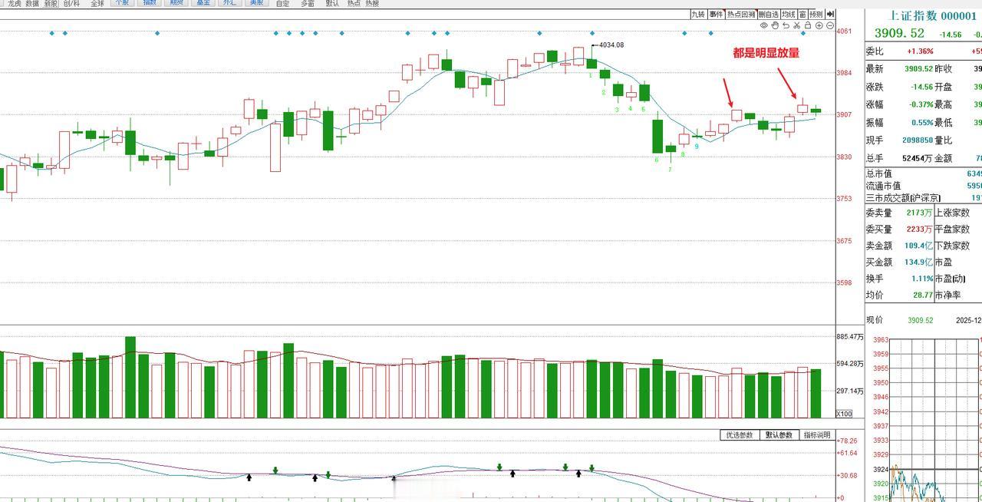
Task: Click the 上证指数 000001 title
Action: click(932, 15)
